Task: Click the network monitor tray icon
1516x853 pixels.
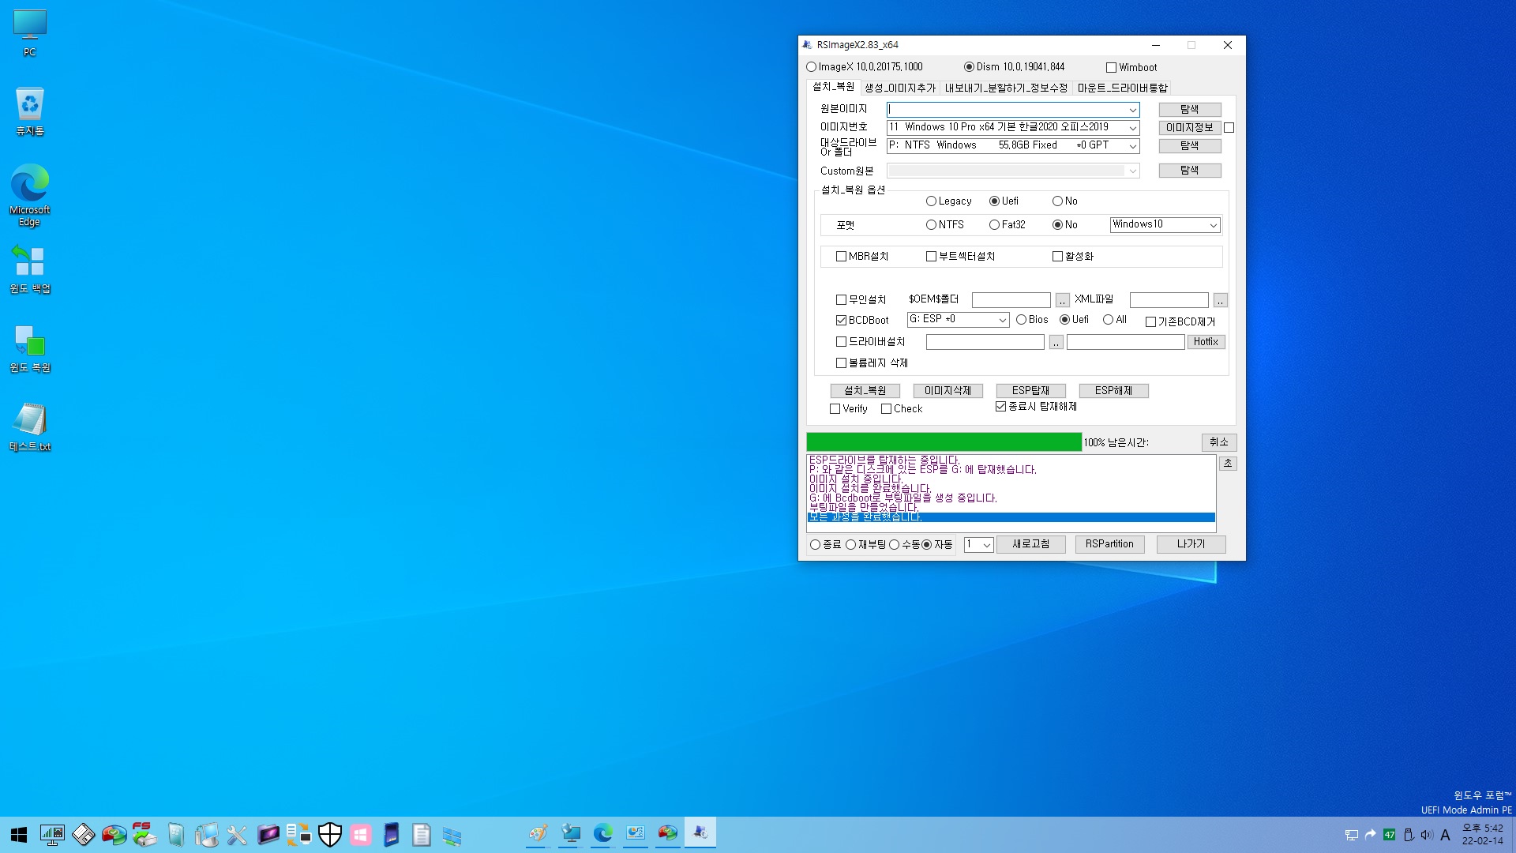Action: (1352, 835)
